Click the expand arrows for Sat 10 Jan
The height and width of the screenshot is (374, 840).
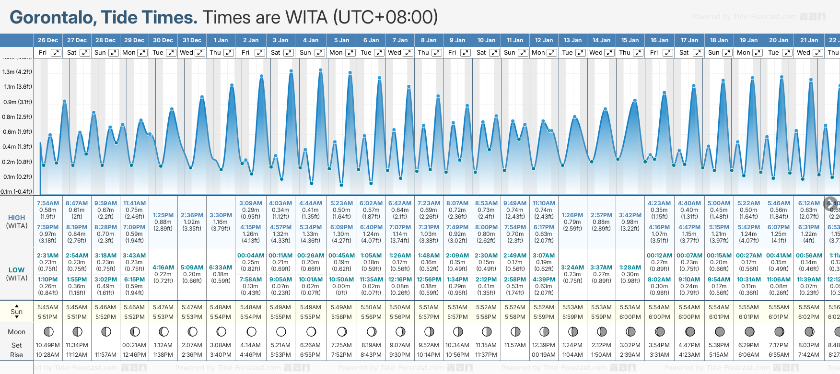click(x=494, y=53)
